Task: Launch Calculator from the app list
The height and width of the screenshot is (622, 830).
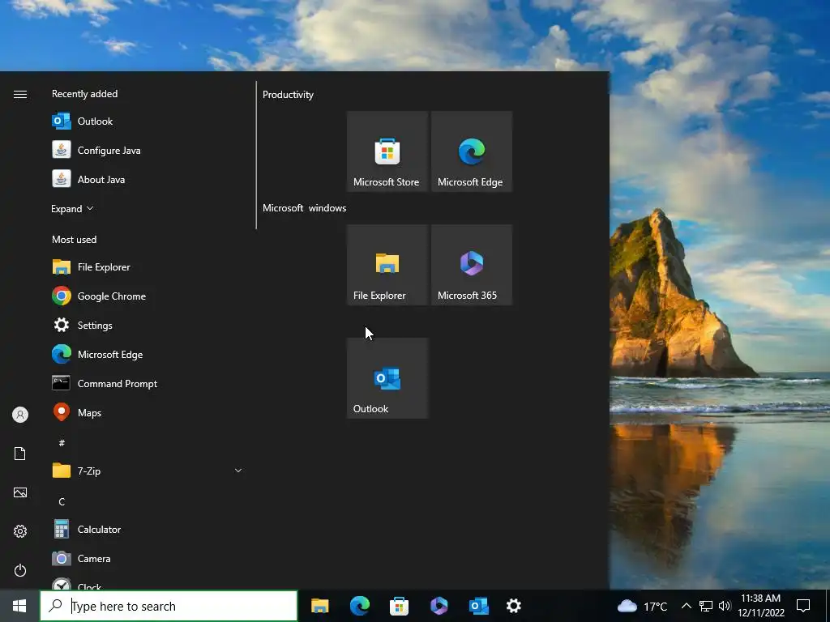Action: [146, 530]
